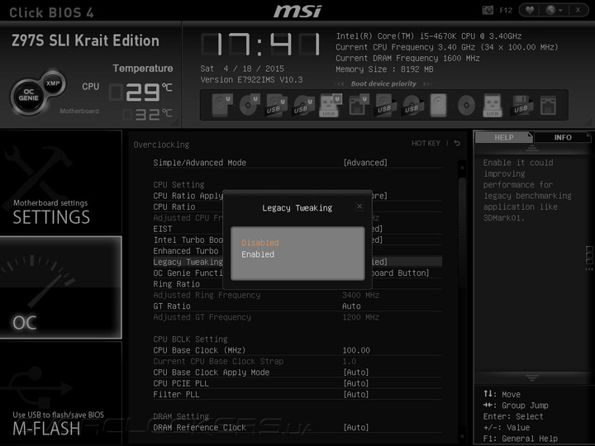595x446 pixels.
Task: Click the F12 screenshot camera icon
Action: pos(488,10)
